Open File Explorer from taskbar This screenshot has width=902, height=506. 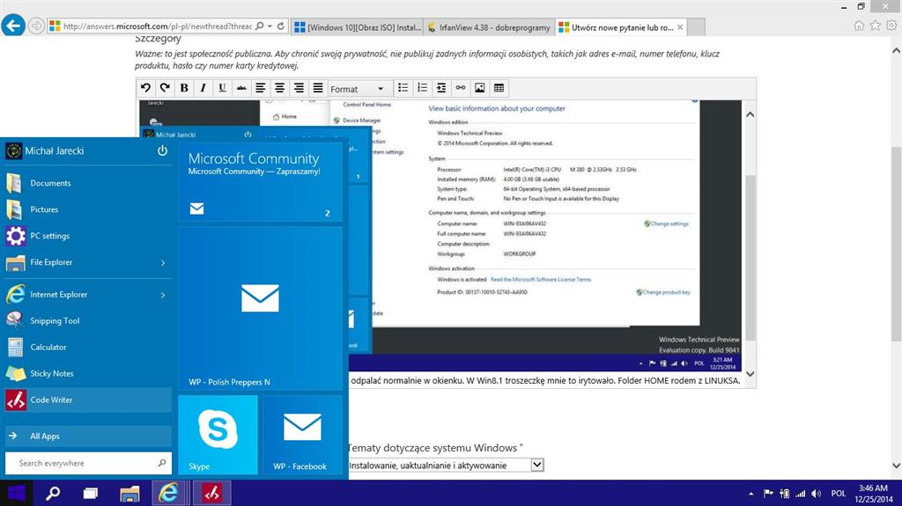129,494
